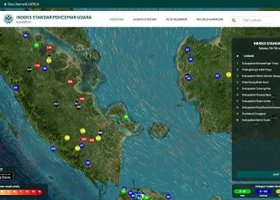Click the blue 51-100 legend swatch
The width and height of the screenshot is (280, 200).
point(263,192)
